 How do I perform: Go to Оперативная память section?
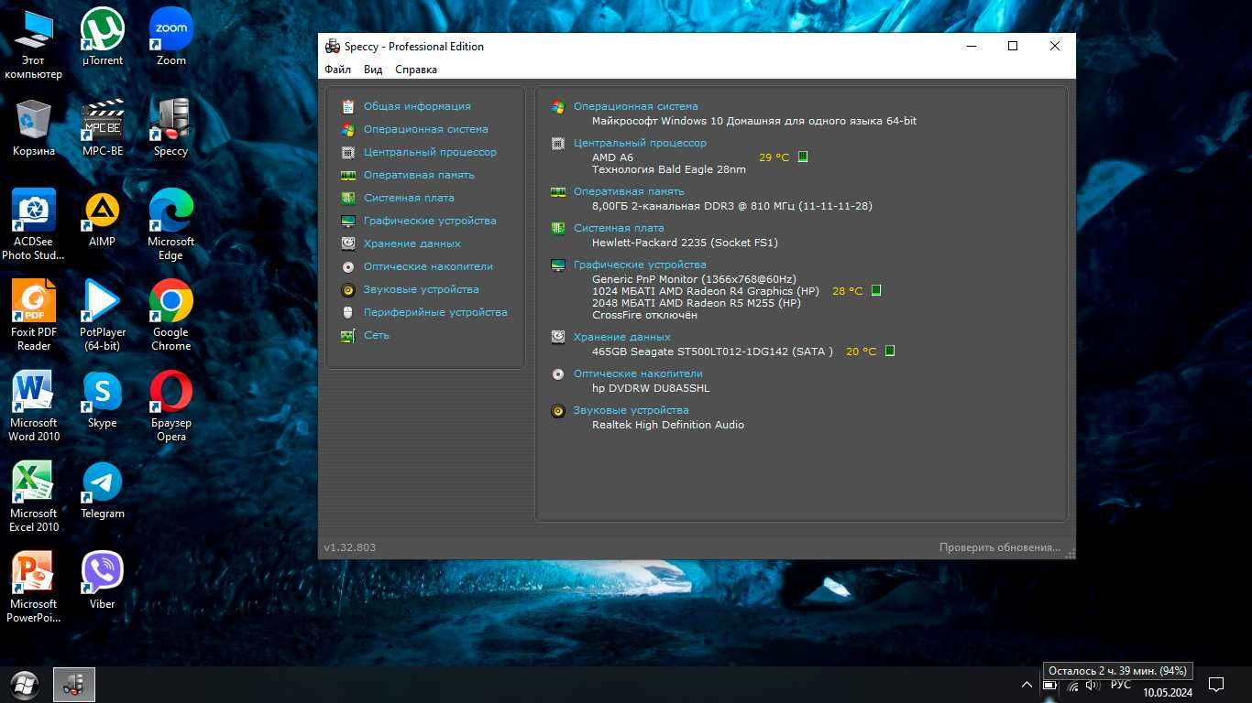419,175
